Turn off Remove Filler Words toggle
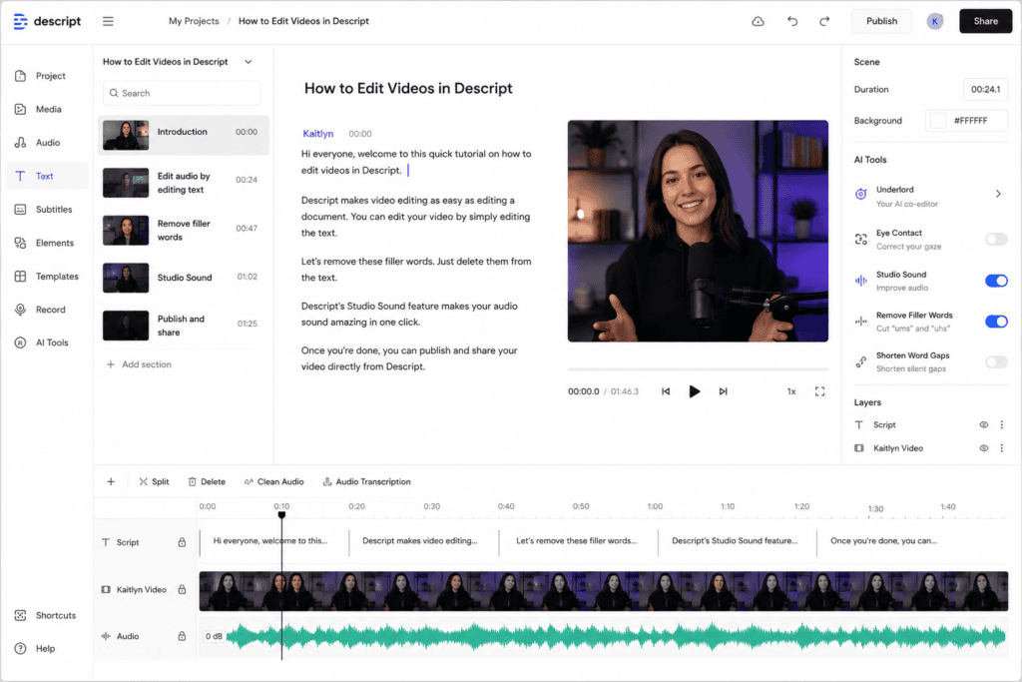The width and height of the screenshot is (1022, 682). pos(997,322)
